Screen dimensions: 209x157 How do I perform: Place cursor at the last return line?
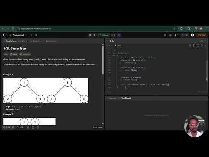(145, 85)
